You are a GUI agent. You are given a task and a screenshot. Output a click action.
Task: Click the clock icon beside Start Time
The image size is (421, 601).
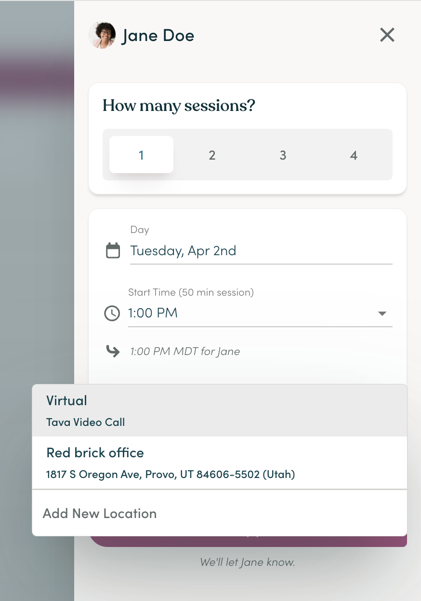(x=112, y=313)
